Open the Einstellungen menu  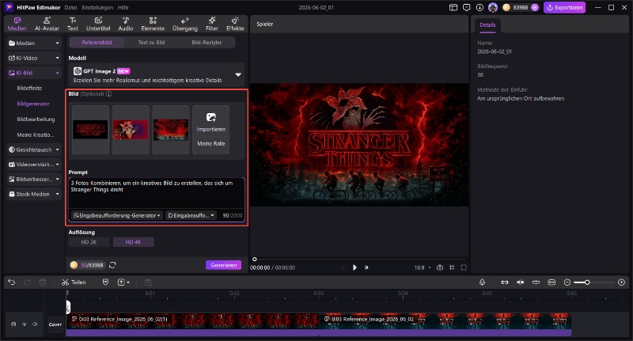coord(97,7)
